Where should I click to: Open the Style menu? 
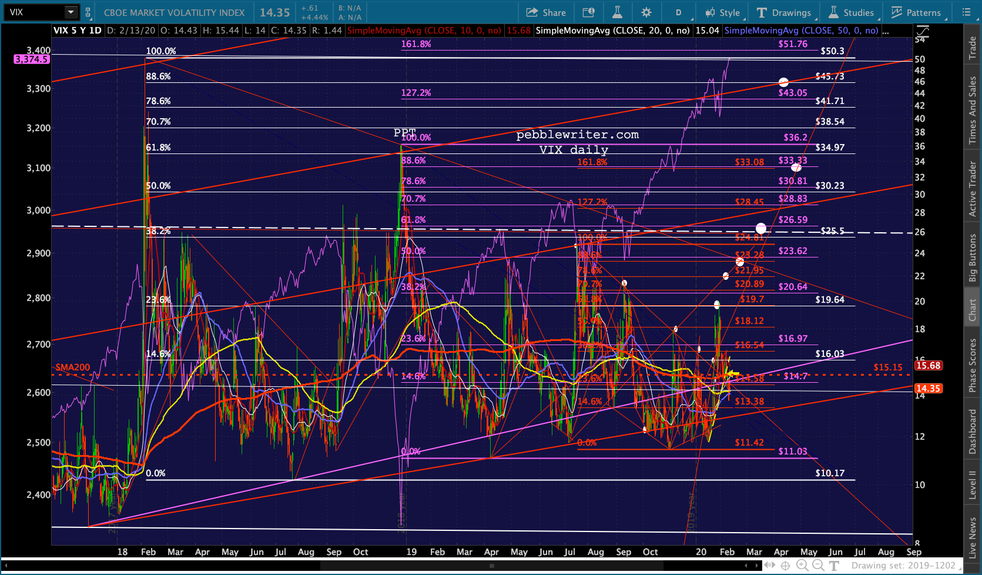[723, 12]
